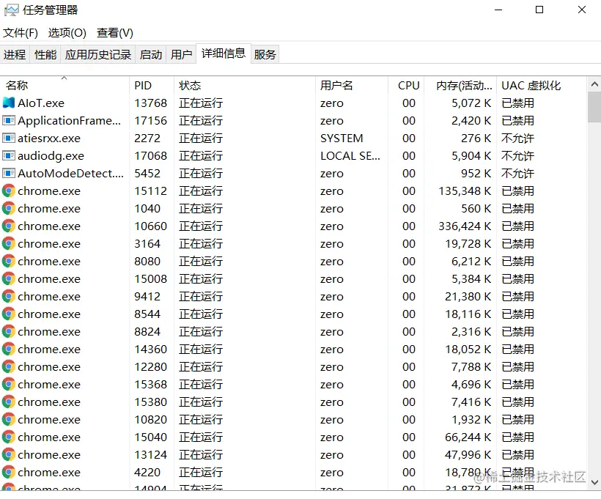Screen dimensions: 601x499
Task: Click 正在运行 status for PID 5452
Action: (201, 174)
